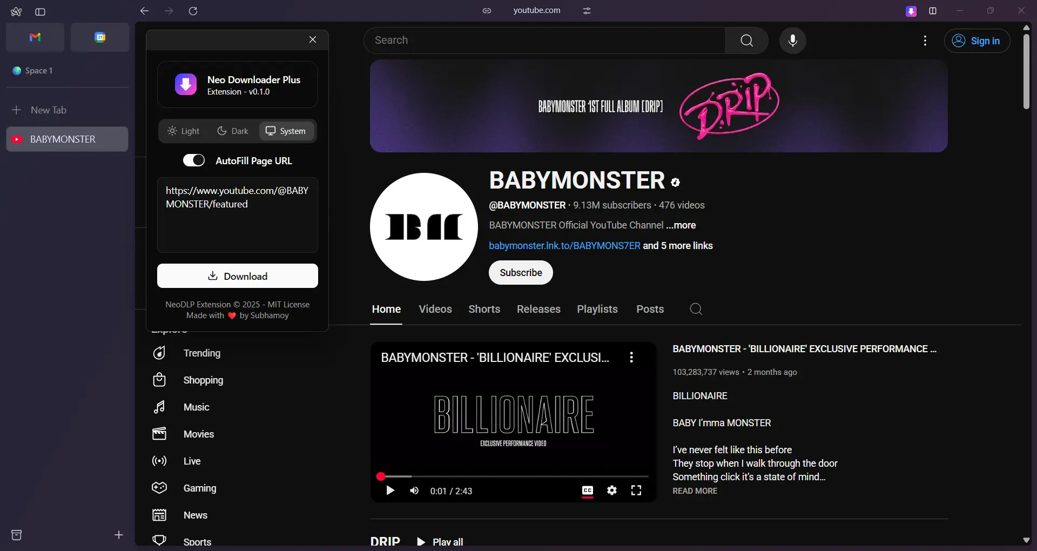Open the Gmail pinned tab icon

(x=35, y=37)
